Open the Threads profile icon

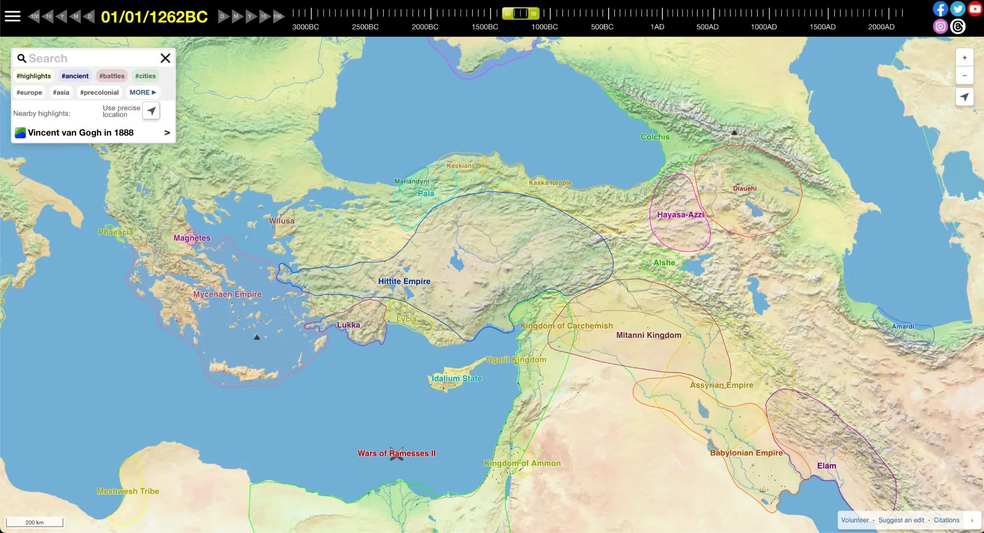pyautogui.click(x=957, y=26)
